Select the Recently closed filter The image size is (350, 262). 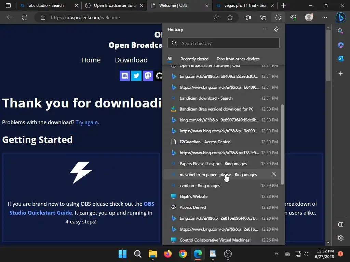[x=194, y=59]
